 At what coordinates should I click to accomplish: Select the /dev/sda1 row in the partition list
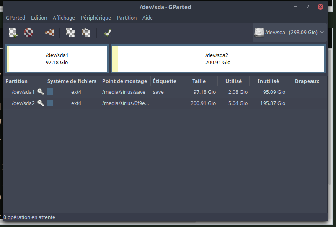[x=23, y=92]
